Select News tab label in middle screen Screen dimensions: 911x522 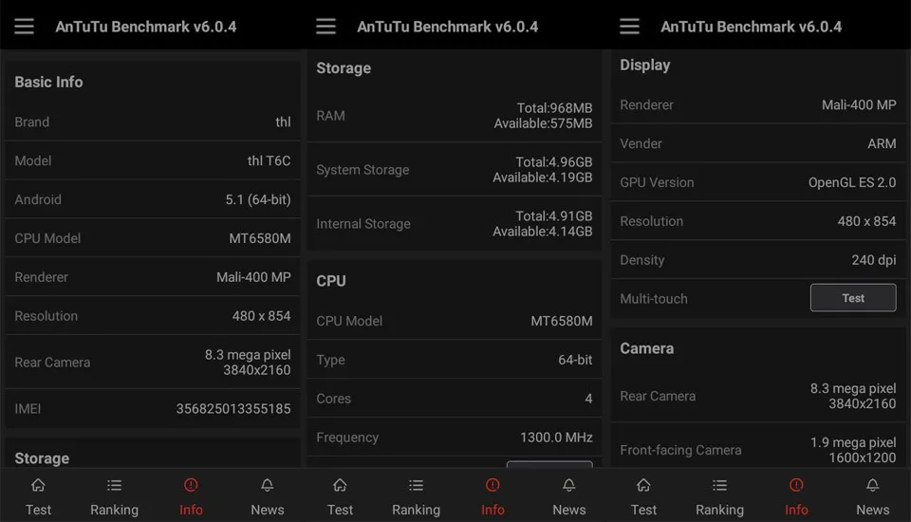569,510
